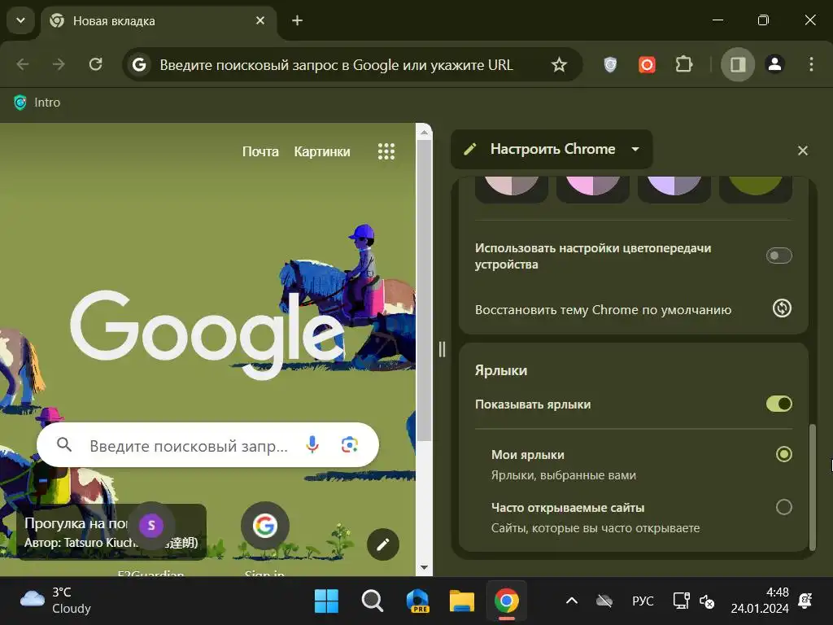Click the page scrollbar up arrow

[424, 131]
